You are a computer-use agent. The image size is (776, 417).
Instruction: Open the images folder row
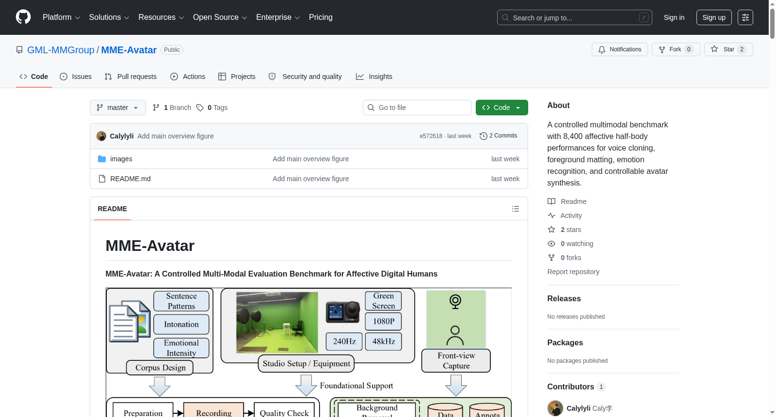click(309, 159)
